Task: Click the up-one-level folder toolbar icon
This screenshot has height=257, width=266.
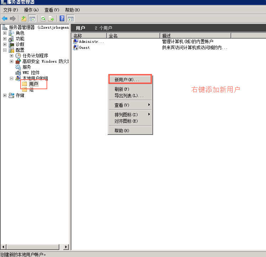Action: pos(24,18)
